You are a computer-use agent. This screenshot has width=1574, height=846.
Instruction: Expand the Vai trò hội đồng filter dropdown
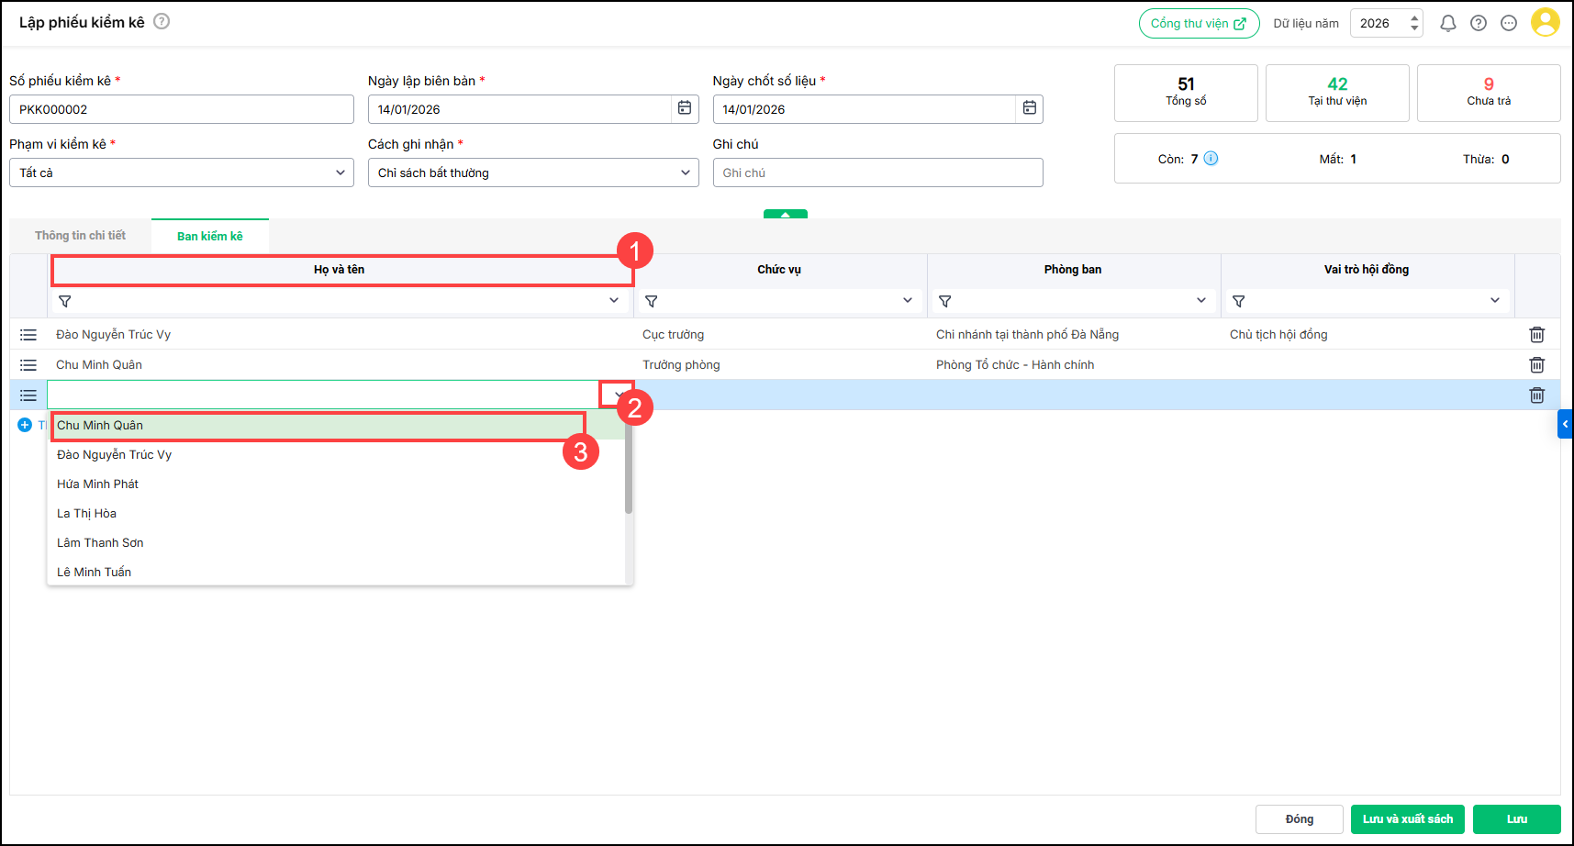coord(1494,301)
